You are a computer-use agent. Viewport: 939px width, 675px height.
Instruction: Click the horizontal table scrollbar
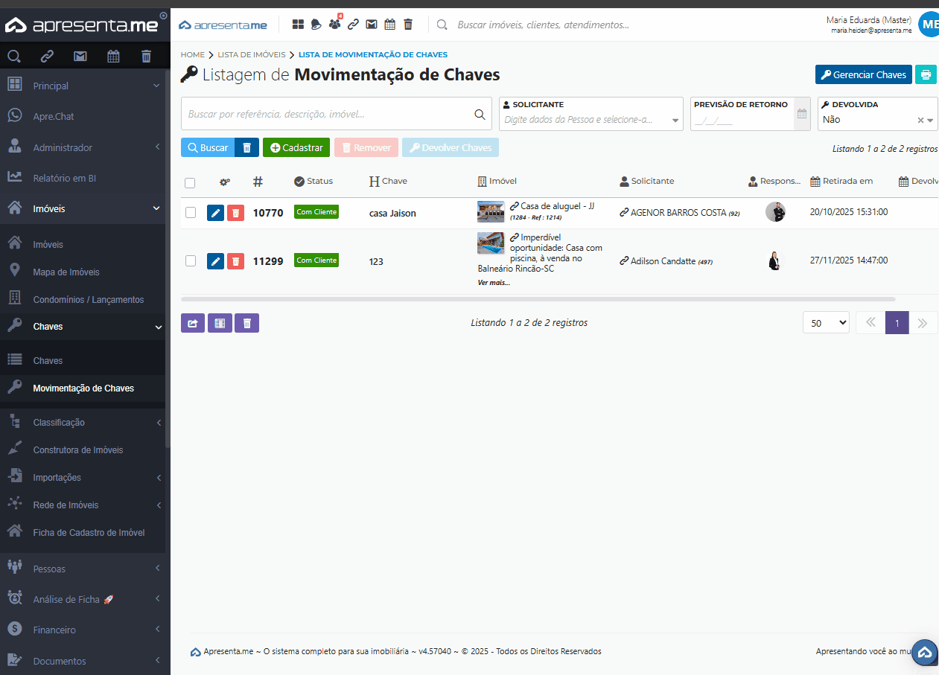coord(538,299)
